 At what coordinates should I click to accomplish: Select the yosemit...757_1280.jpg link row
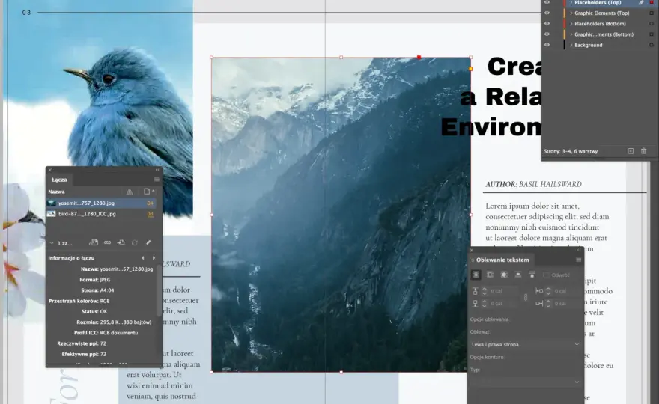101,203
